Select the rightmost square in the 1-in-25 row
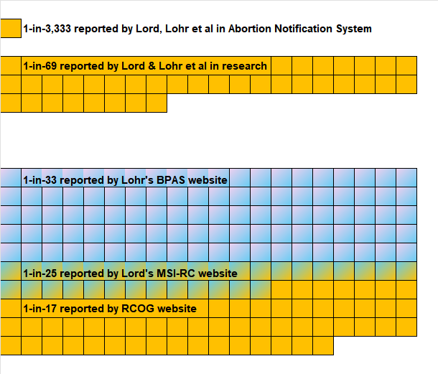 pos(406,271)
